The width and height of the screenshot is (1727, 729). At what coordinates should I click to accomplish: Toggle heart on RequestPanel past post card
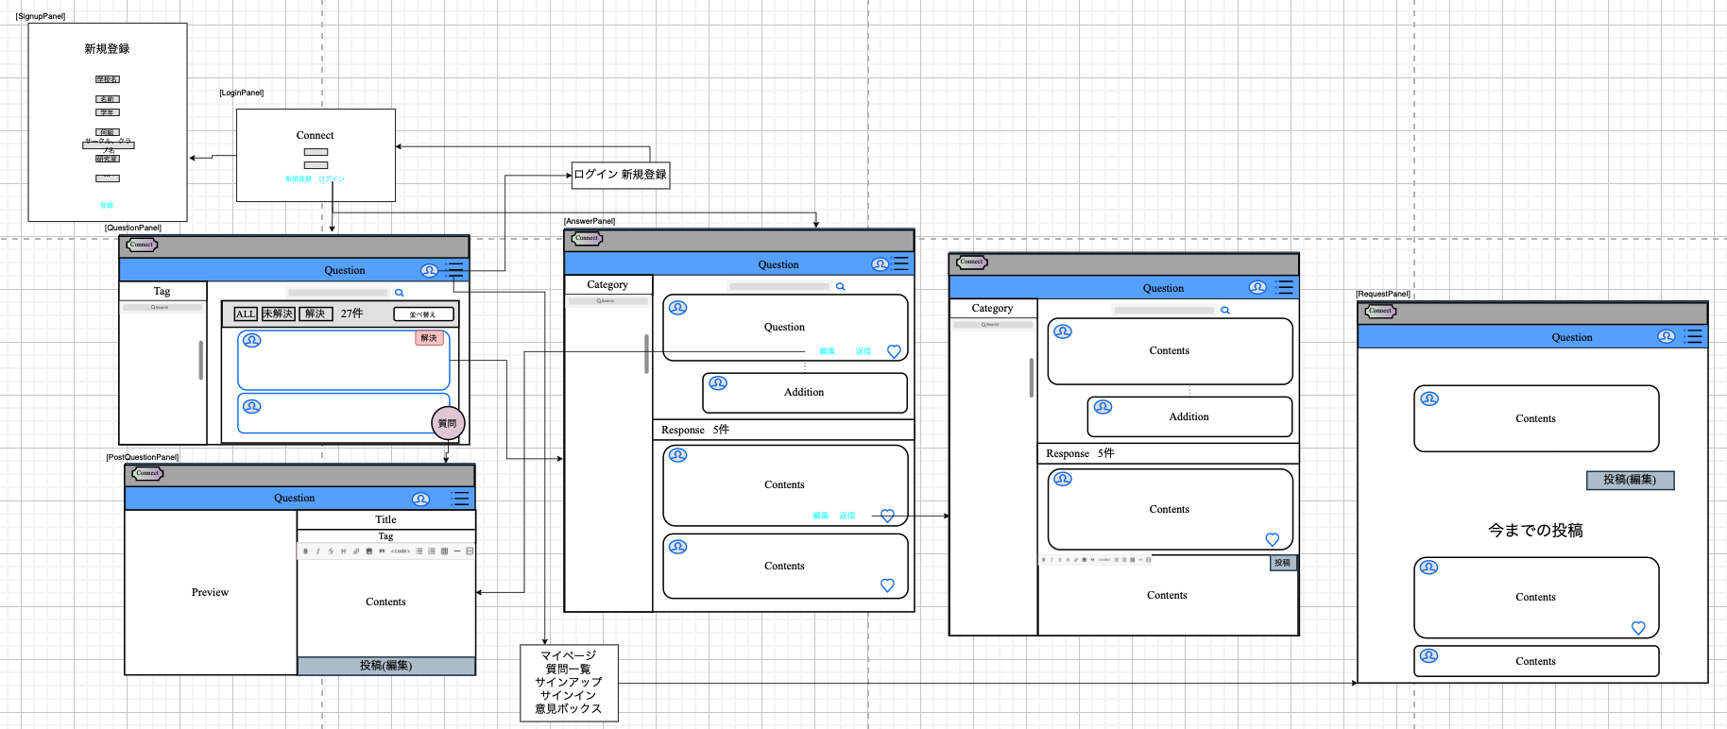coord(1638,628)
